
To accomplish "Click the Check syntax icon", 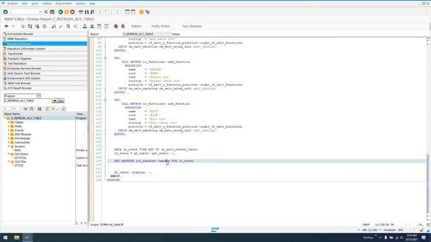I will pyautogui.click(x=54, y=26).
